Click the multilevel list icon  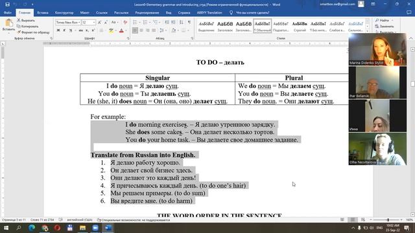tap(155, 23)
